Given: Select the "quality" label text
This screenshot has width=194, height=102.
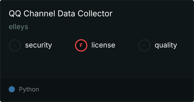Looking at the screenshot, I should tap(166, 45).
